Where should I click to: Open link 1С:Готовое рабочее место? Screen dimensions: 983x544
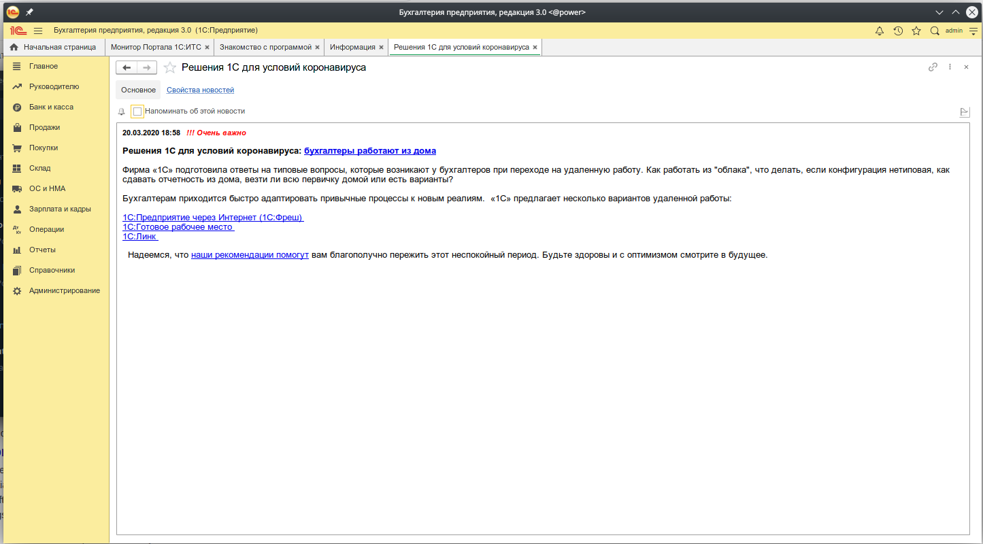point(178,227)
